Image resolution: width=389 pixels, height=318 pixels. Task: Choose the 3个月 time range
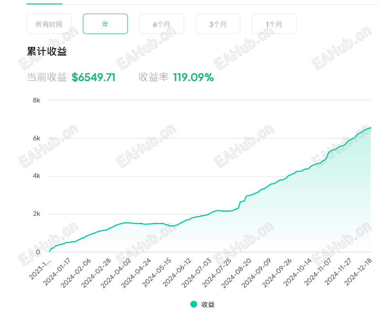[218, 24]
